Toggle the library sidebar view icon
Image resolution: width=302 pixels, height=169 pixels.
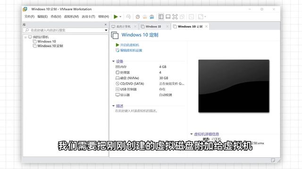(x=161, y=17)
